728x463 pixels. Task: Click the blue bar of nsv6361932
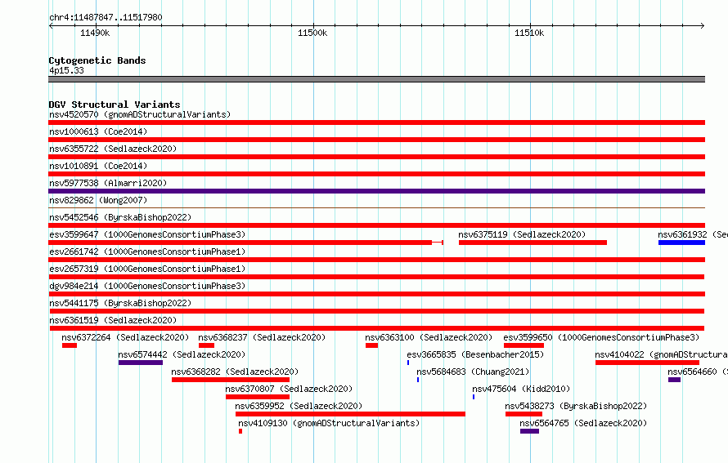coord(681,243)
